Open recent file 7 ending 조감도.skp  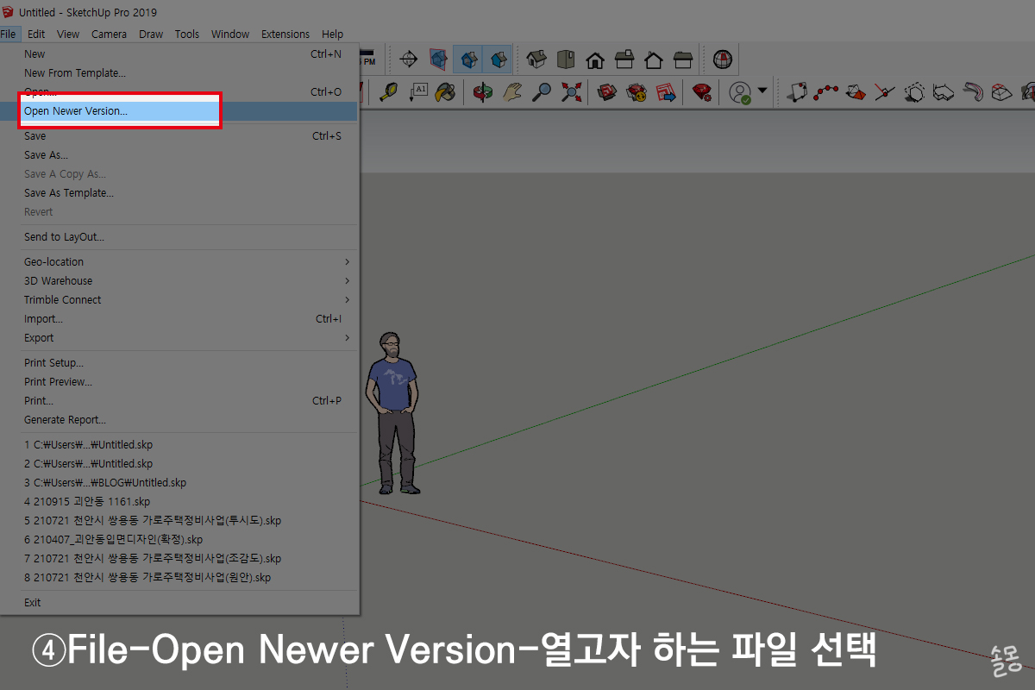tap(179, 558)
